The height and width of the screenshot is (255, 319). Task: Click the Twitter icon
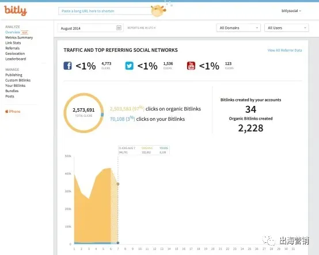click(x=130, y=66)
